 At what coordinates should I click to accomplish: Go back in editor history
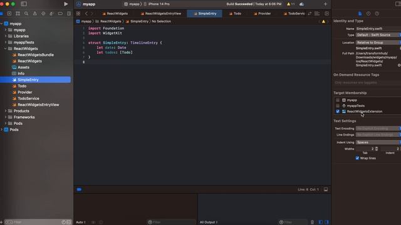click(x=86, y=14)
